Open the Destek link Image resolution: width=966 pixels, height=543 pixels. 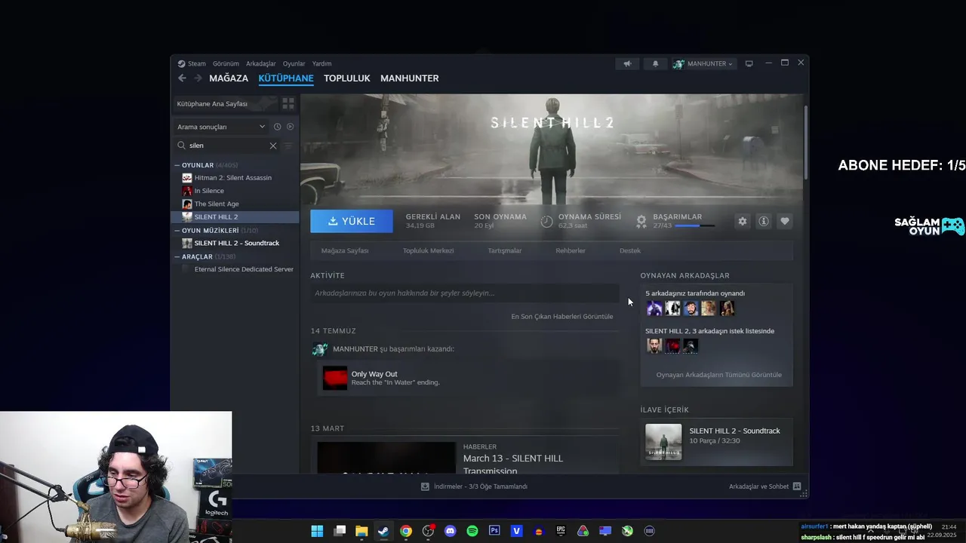630,250
